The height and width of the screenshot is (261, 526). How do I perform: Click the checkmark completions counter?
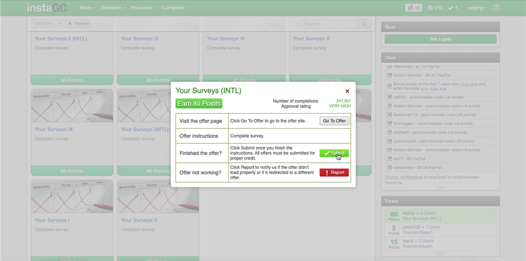(453, 8)
